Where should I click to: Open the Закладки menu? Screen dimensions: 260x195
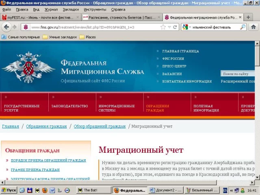[x=71, y=10]
